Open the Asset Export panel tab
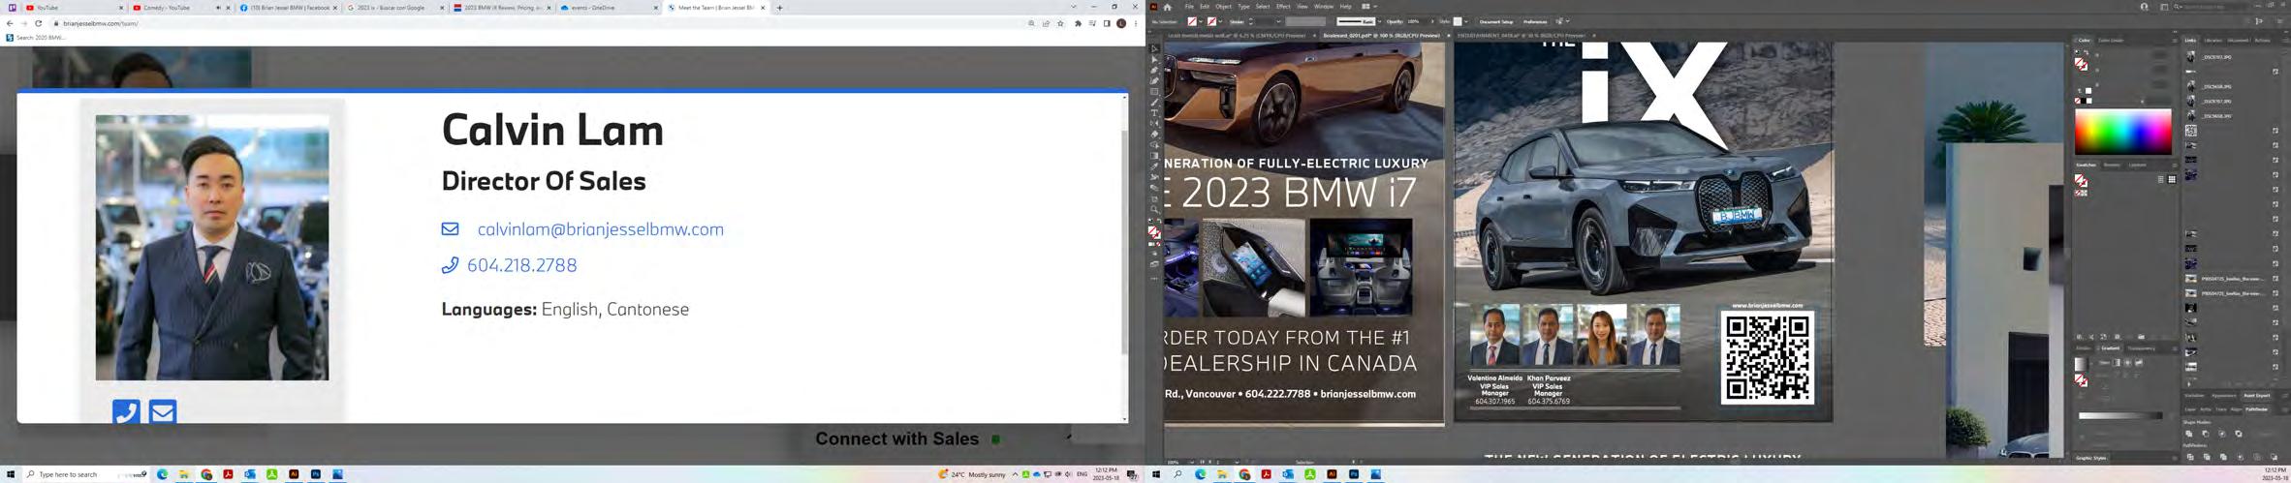 [x=2257, y=395]
